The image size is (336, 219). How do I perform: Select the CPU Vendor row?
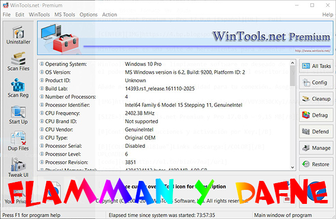click(164, 129)
